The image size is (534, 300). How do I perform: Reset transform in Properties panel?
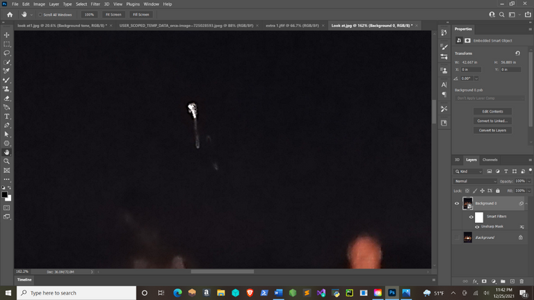click(517, 53)
